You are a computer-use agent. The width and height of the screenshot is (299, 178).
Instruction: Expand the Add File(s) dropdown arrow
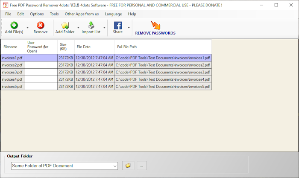point(28,28)
